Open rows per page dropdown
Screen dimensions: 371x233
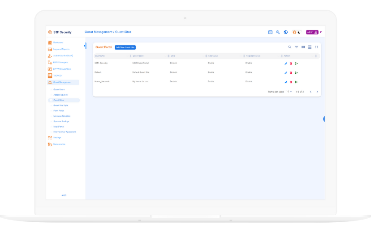point(289,92)
